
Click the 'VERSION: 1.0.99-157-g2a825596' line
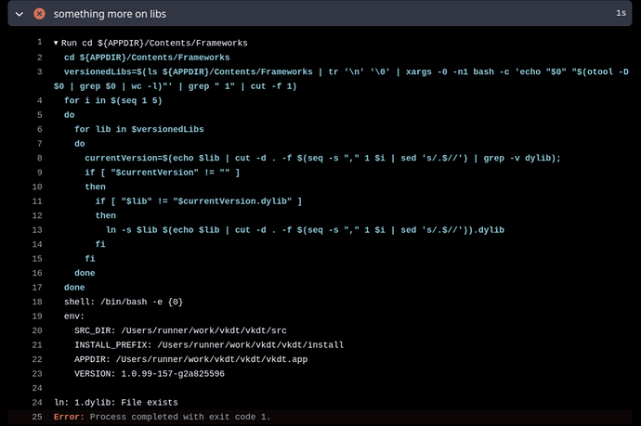pyautogui.click(x=150, y=374)
